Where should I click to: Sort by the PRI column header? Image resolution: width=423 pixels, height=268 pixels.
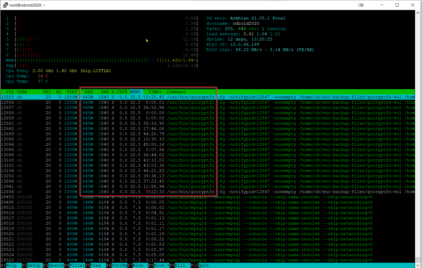pyautogui.click(x=47, y=92)
